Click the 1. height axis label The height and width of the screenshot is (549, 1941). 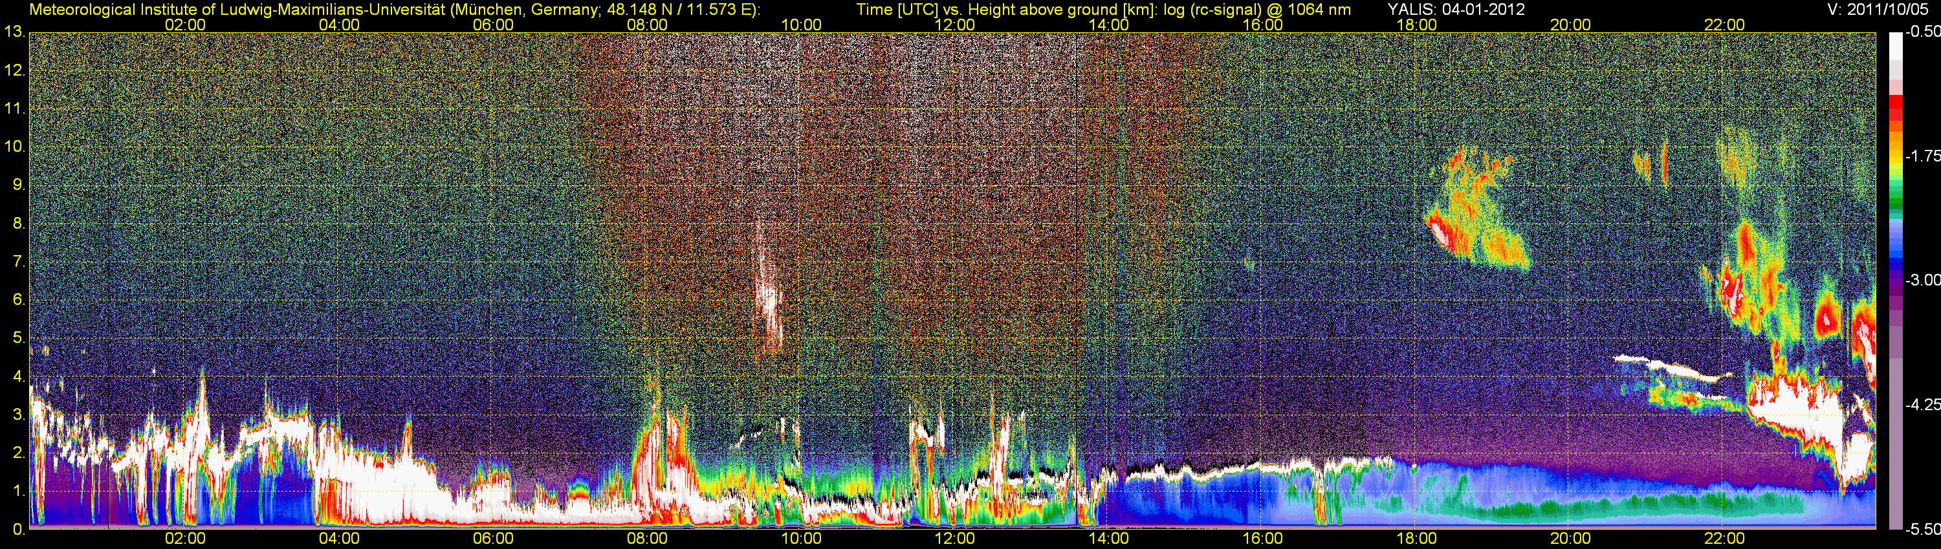point(19,491)
